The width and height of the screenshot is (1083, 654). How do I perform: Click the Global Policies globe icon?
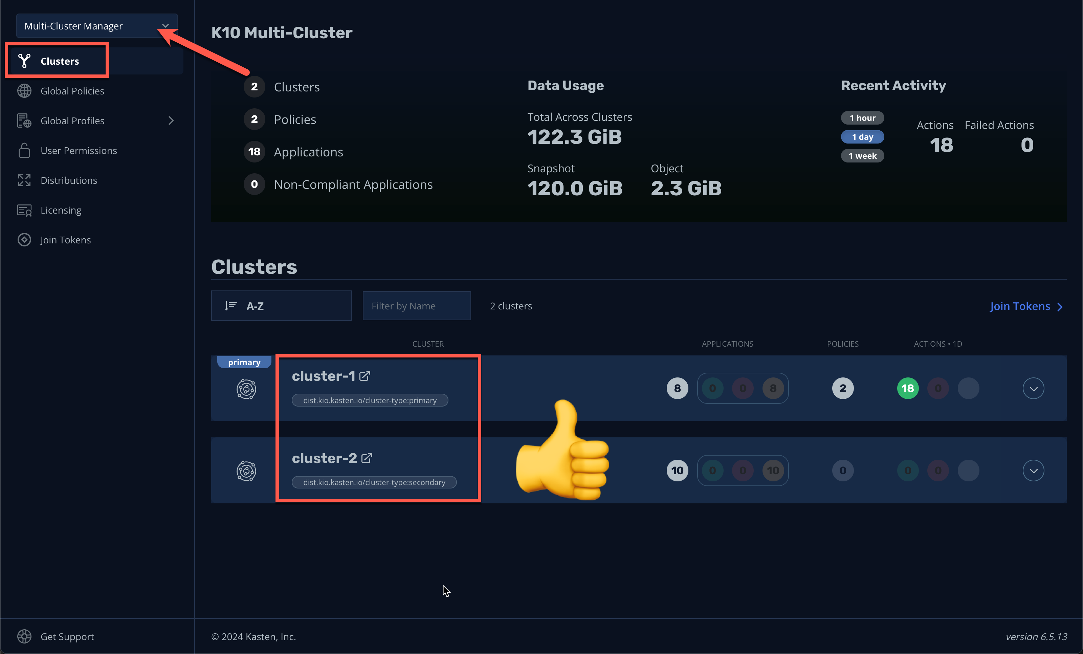point(24,91)
